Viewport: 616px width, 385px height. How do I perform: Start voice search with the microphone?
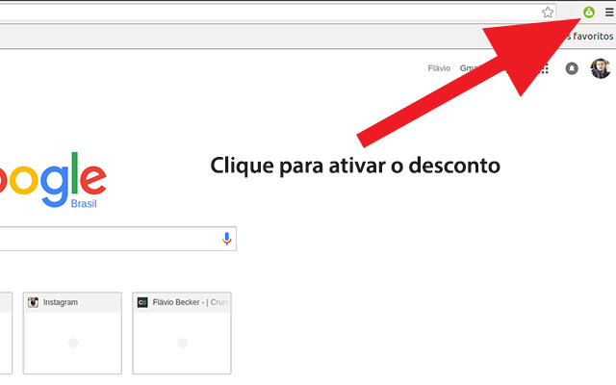pyautogui.click(x=227, y=239)
